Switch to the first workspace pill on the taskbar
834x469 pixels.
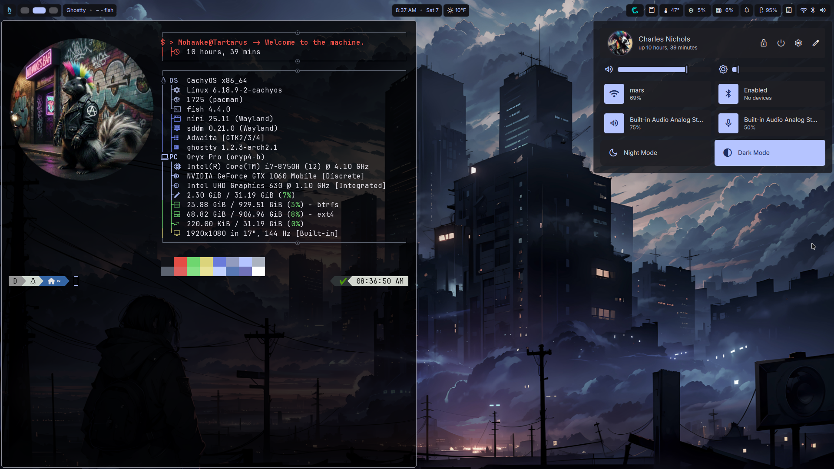pos(25,10)
